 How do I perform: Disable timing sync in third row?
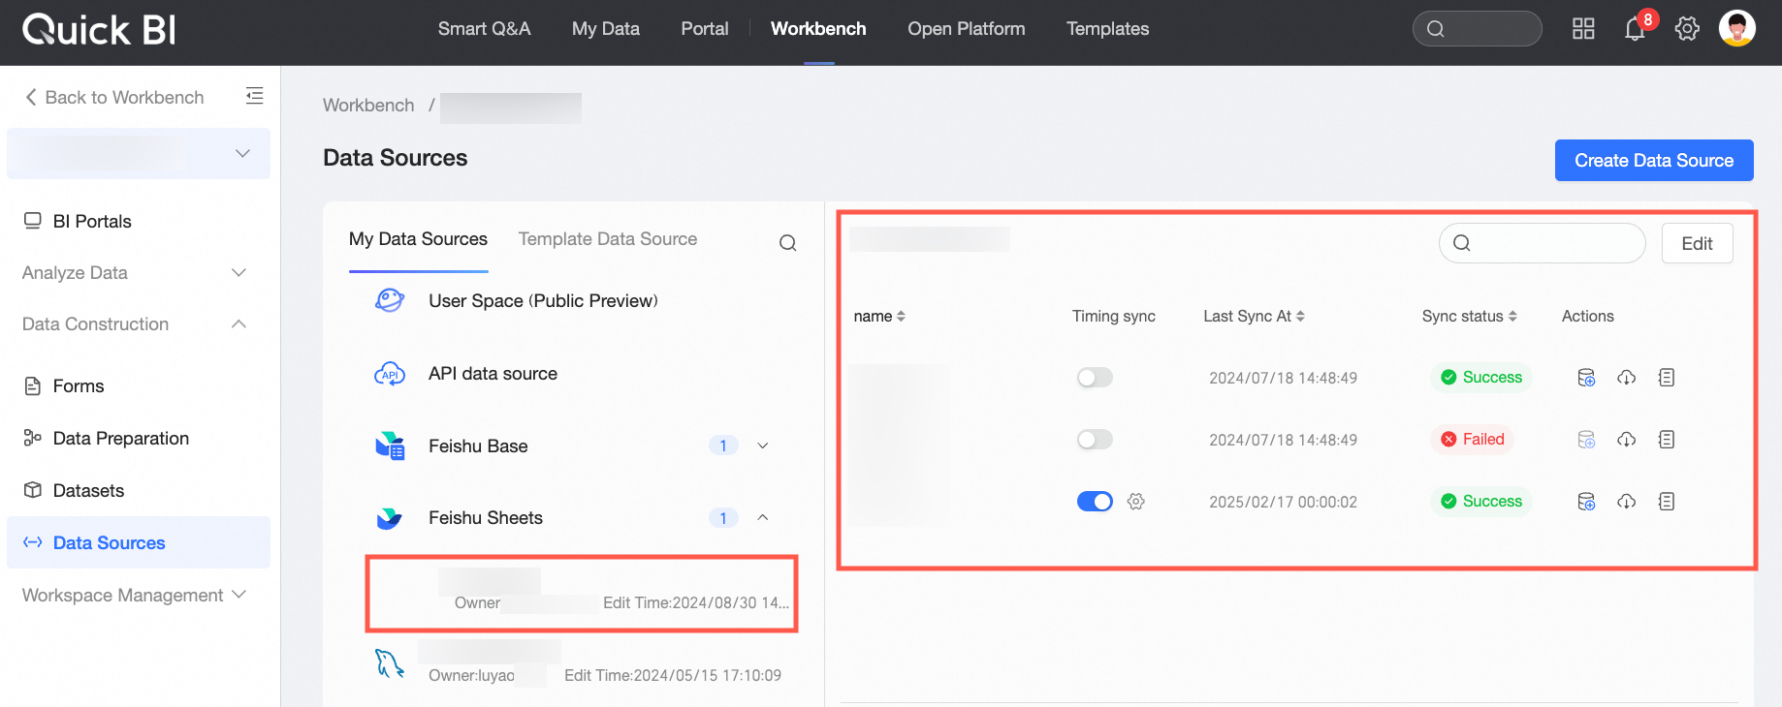(1095, 502)
